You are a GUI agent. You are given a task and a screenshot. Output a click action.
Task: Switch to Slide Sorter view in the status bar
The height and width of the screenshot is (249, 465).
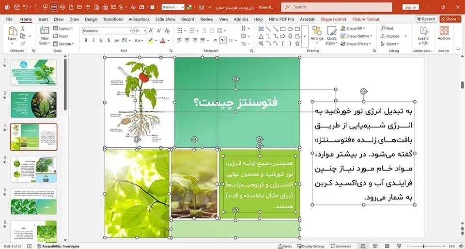pyautogui.click(x=375, y=246)
